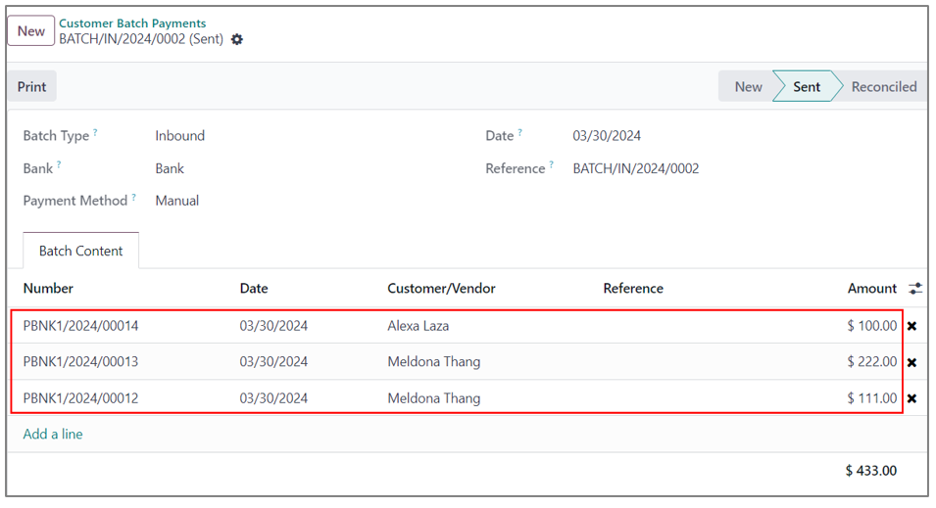Click the gear actions icon beside batch name

coord(237,40)
